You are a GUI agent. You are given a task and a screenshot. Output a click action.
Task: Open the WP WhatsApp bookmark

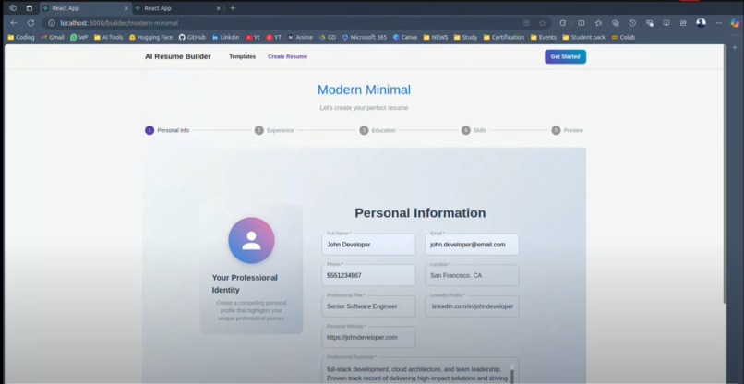tap(79, 37)
